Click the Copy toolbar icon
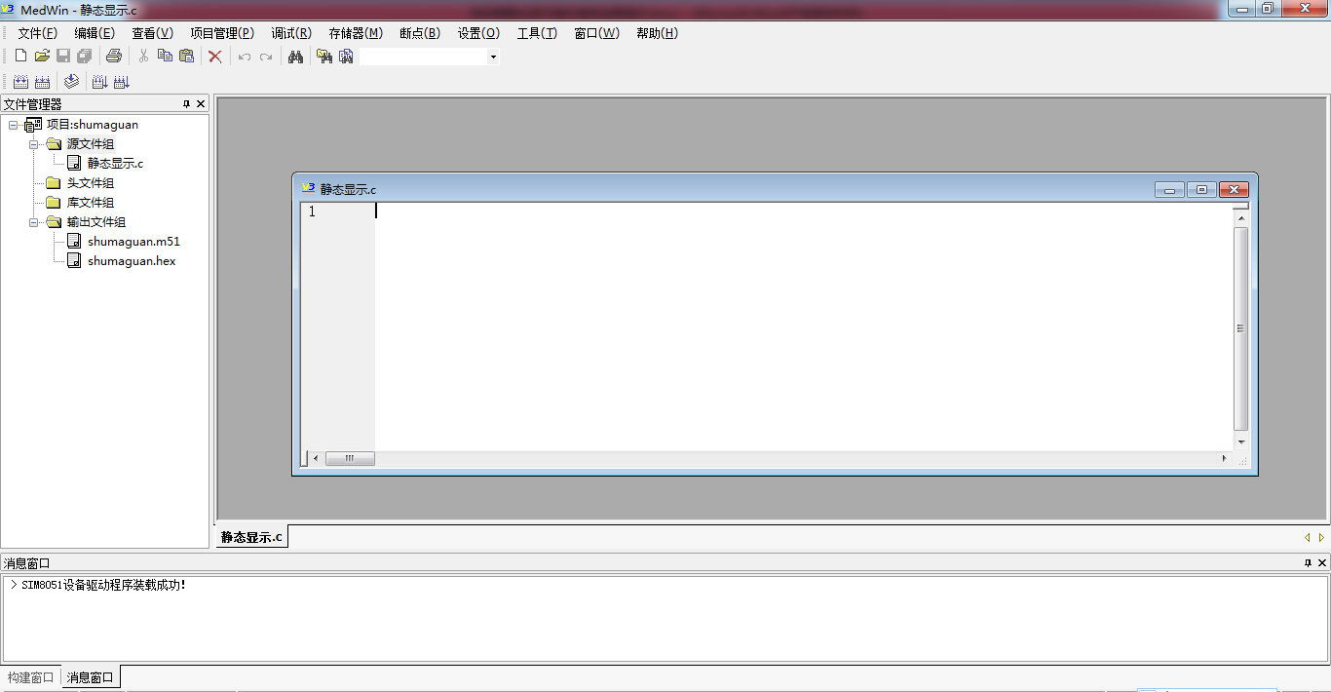 (x=165, y=57)
